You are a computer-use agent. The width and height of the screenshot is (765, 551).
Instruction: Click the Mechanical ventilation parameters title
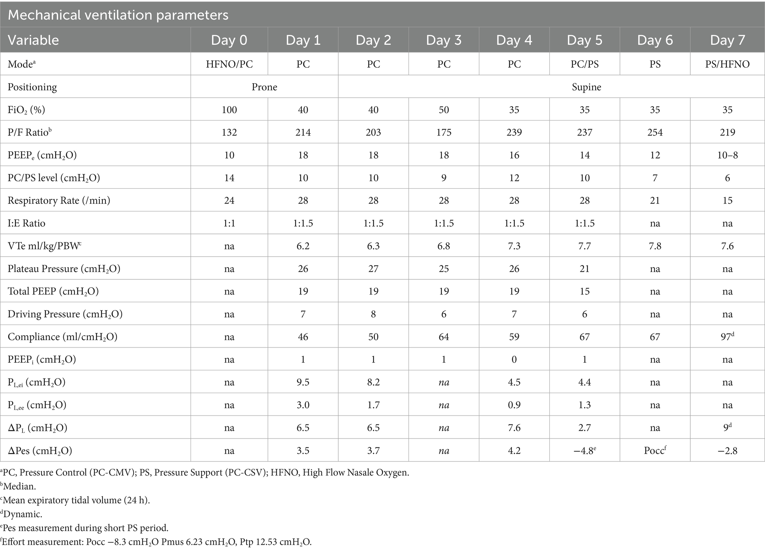(118, 15)
